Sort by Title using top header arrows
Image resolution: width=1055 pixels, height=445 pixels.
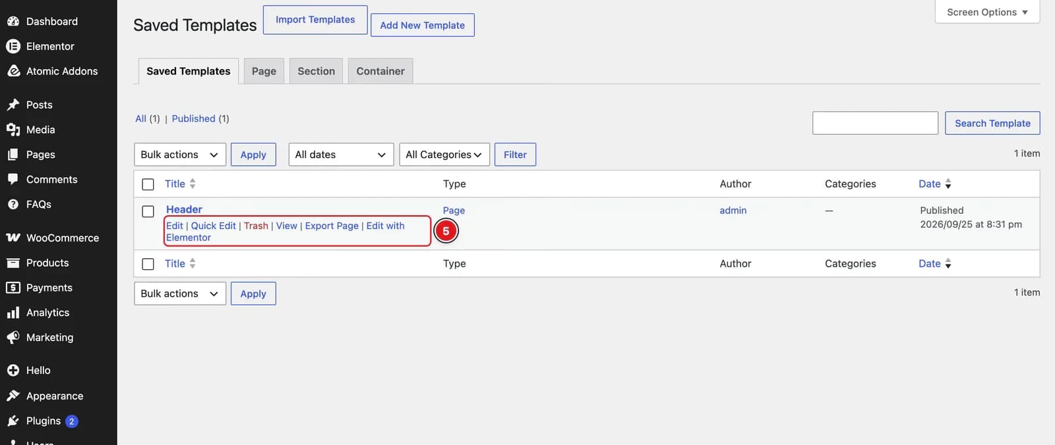point(193,184)
